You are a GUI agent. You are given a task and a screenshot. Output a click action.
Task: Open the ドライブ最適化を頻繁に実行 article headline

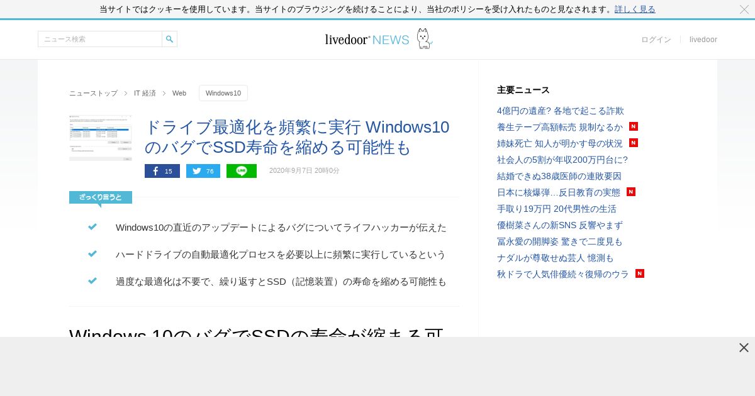297,137
